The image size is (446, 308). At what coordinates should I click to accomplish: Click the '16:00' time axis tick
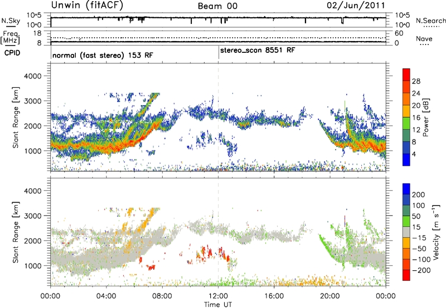pyautogui.click(x=274, y=296)
